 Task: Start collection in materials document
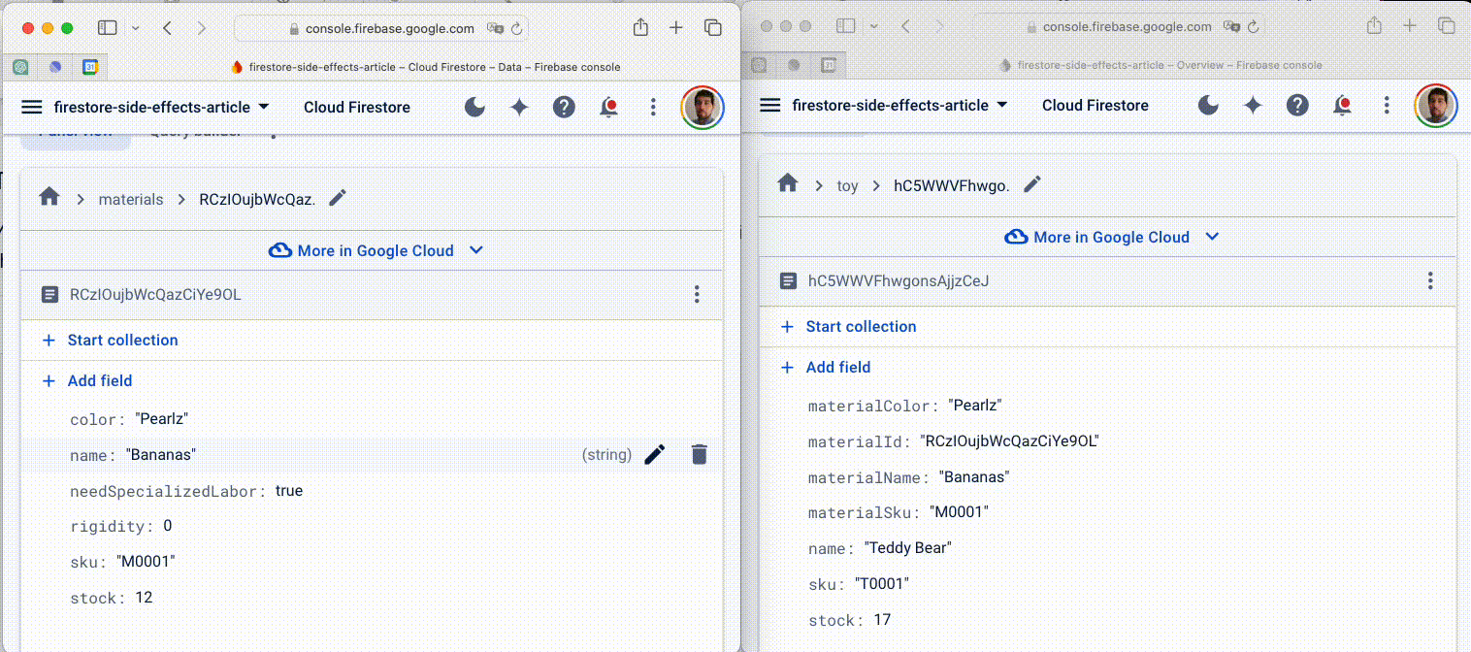(x=111, y=341)
